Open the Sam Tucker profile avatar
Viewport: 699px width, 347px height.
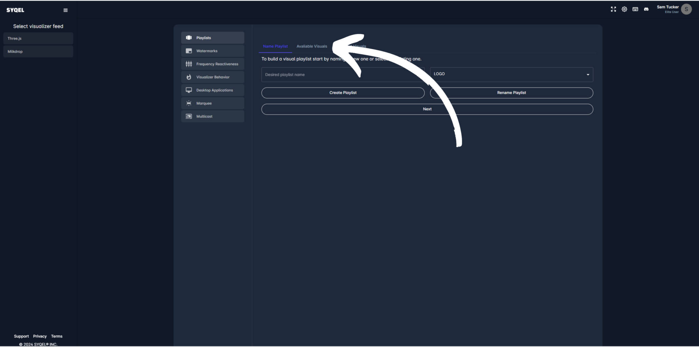(x=686, y=9)
